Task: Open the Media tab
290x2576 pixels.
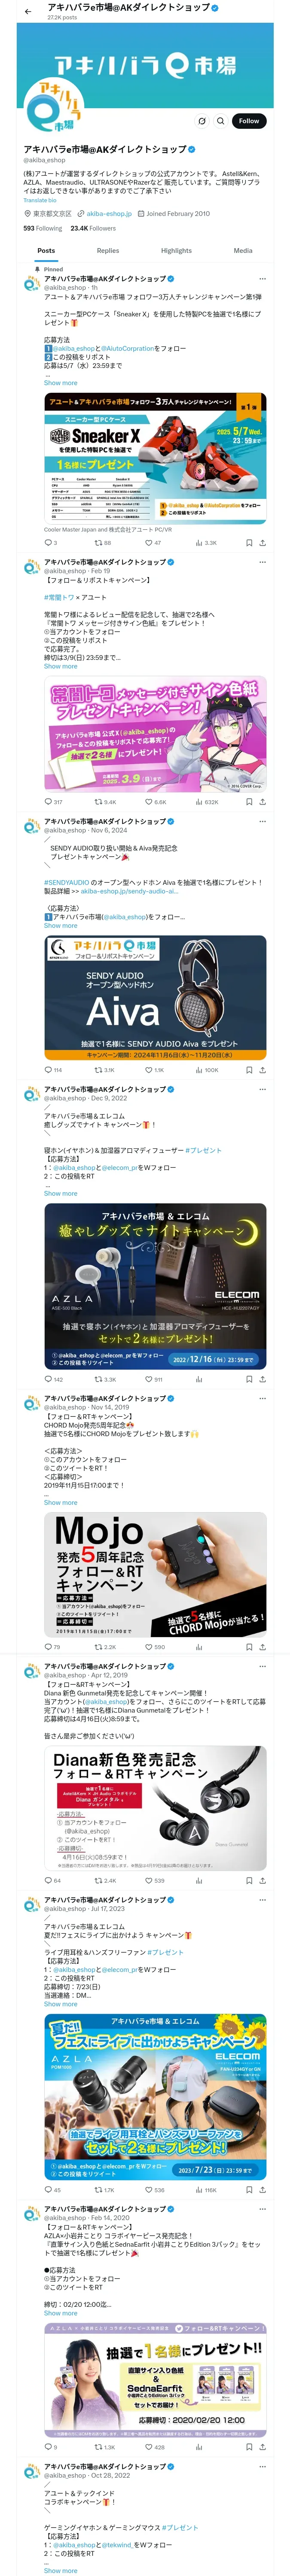Action: [x=243, y=251]
